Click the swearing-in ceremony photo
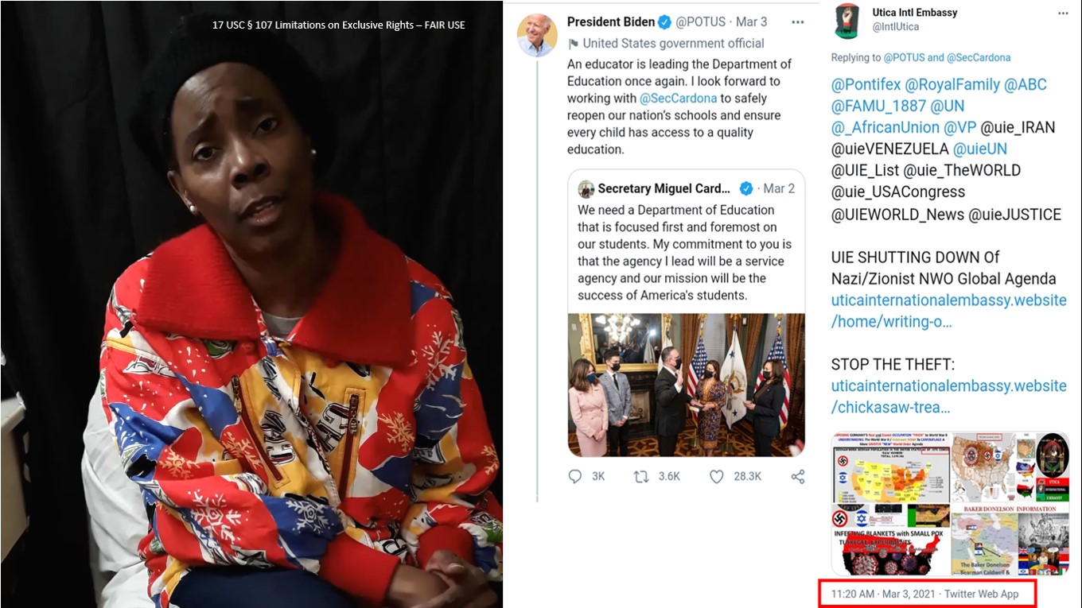 pyautogui.click(x=686, y=385)
